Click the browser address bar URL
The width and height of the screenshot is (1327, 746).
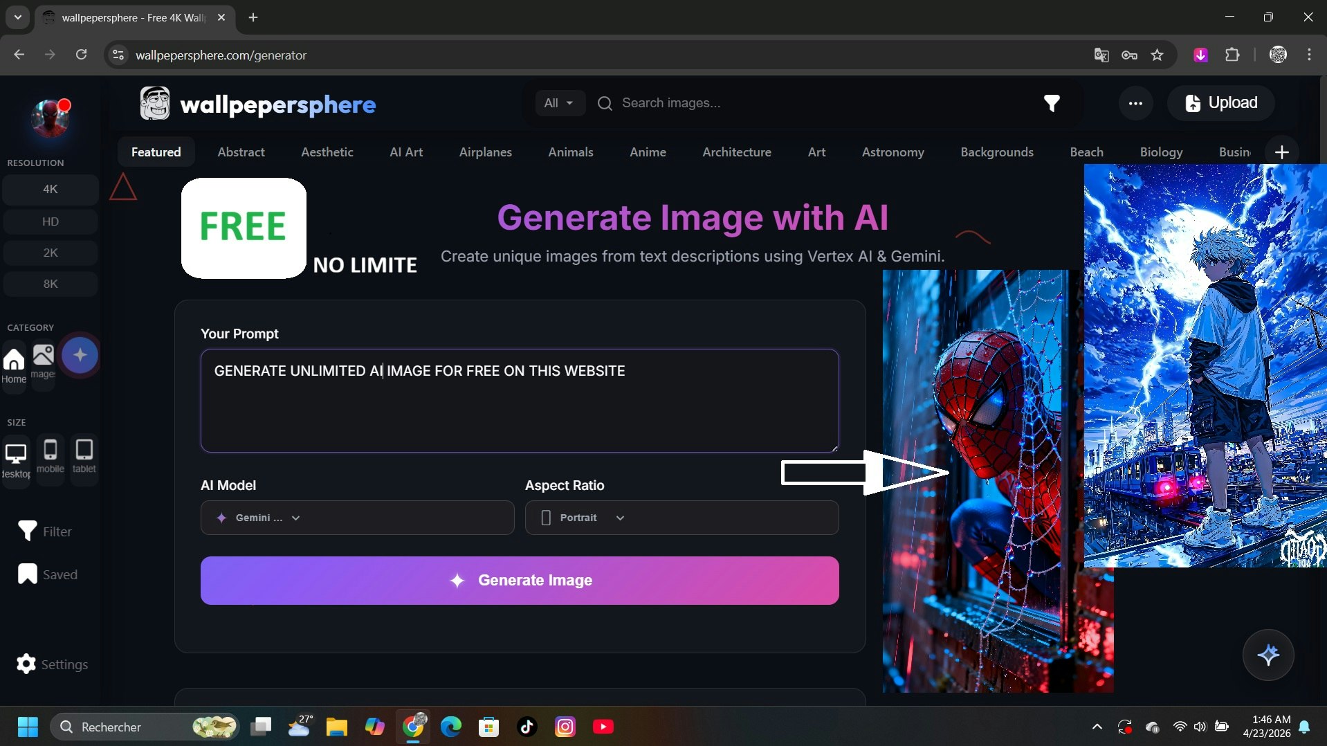(x=221, y=55)
